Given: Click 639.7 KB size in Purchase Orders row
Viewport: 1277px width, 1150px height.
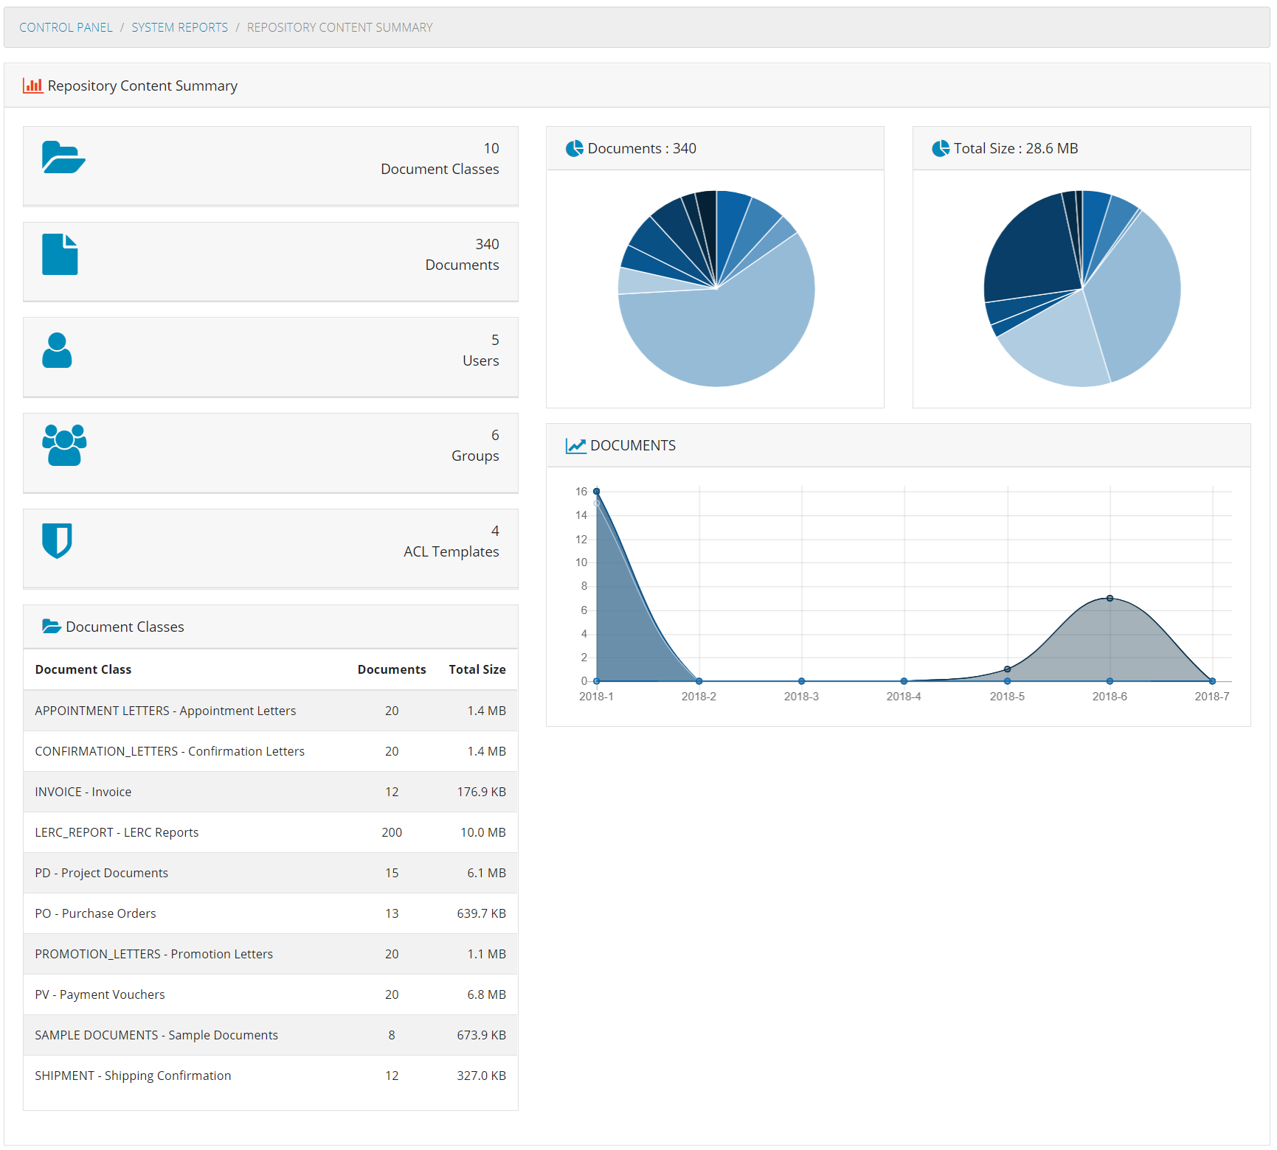Looking at the screenshot, I should coord(481,913).
